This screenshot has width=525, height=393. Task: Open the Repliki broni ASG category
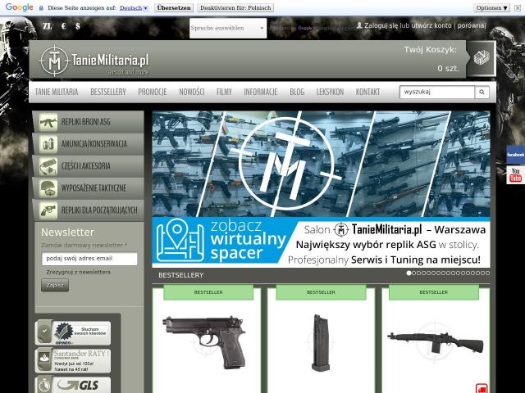click(x=89, y=122)
